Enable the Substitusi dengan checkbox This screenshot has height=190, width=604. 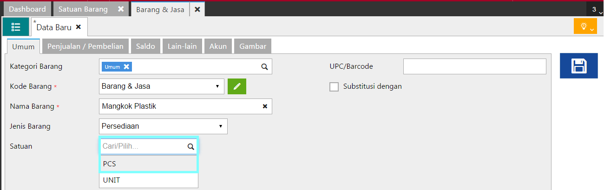pyautogui.click(x=334, y=86)
